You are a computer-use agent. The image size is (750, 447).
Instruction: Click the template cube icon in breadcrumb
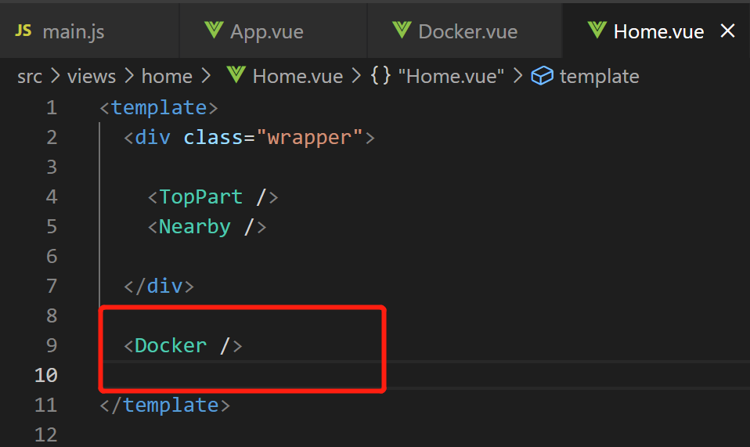(541, 76)
